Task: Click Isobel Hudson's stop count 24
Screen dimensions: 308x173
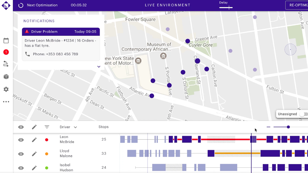Action: pos(104,168)
